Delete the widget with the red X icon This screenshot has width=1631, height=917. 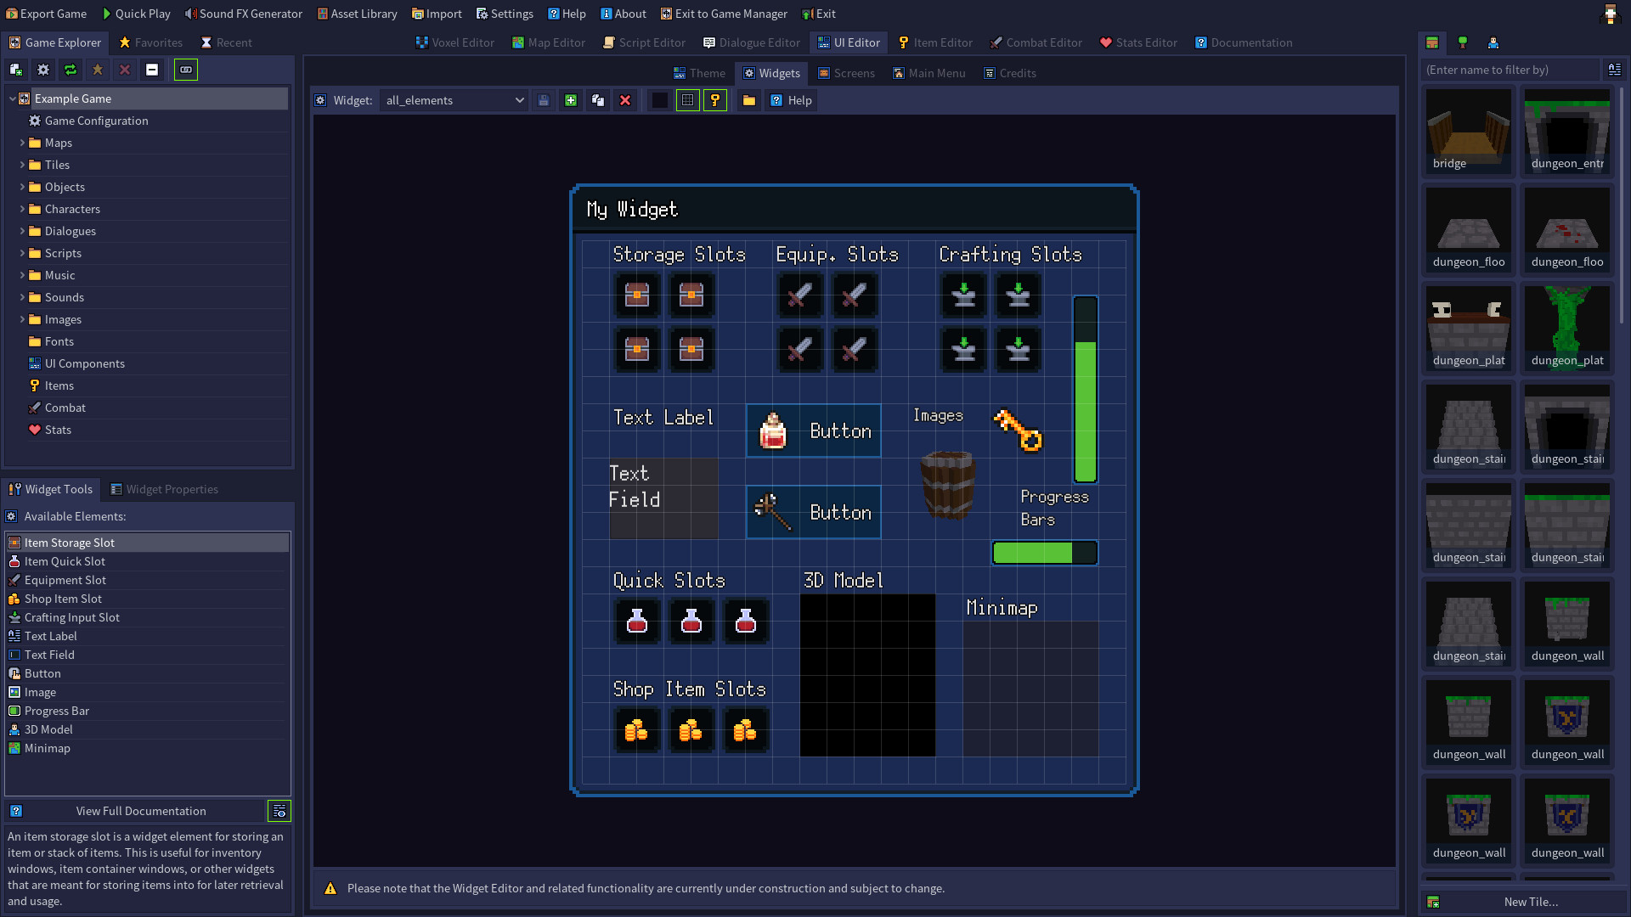tap(625, 100)
